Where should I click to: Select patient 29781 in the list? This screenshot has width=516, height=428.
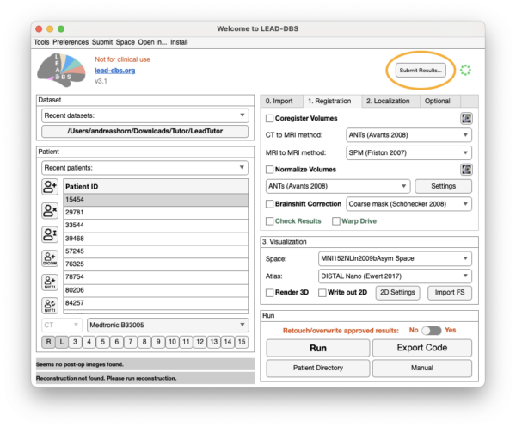tap(156, 213)
